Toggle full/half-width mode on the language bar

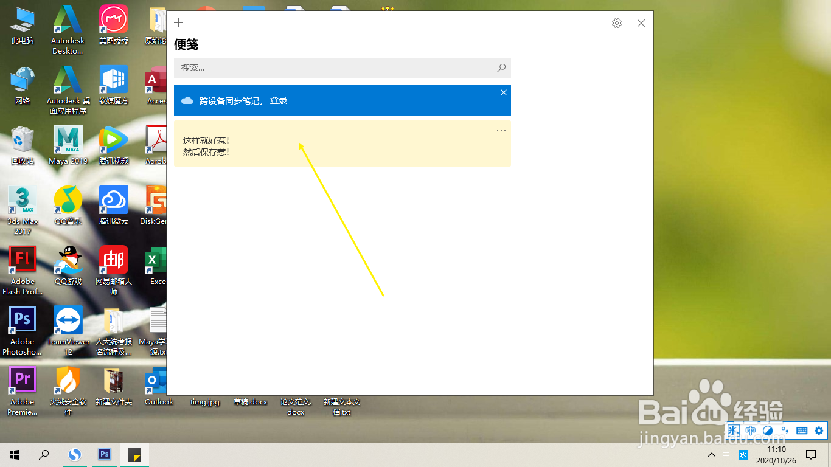click(x=768, y=431)
